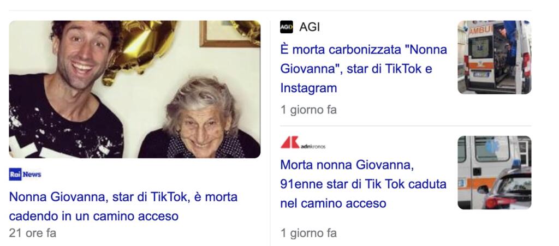Click the blue "Rai" square of the logo
This screenshot has height=246, width=559.
[15, 174]
